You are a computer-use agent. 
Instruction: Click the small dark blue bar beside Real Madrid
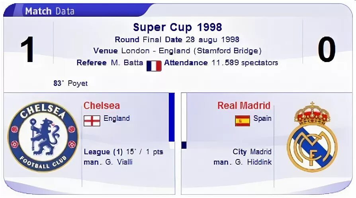(x=184, y=145)
